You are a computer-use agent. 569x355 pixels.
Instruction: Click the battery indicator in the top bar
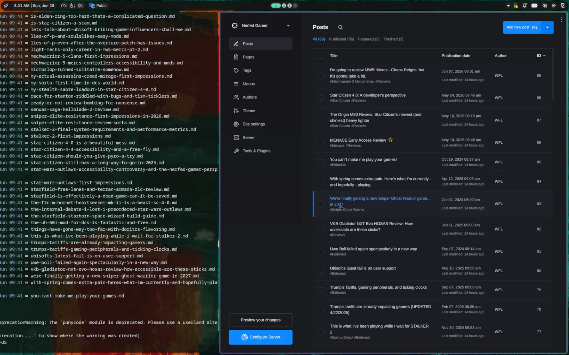coord(534,5)
